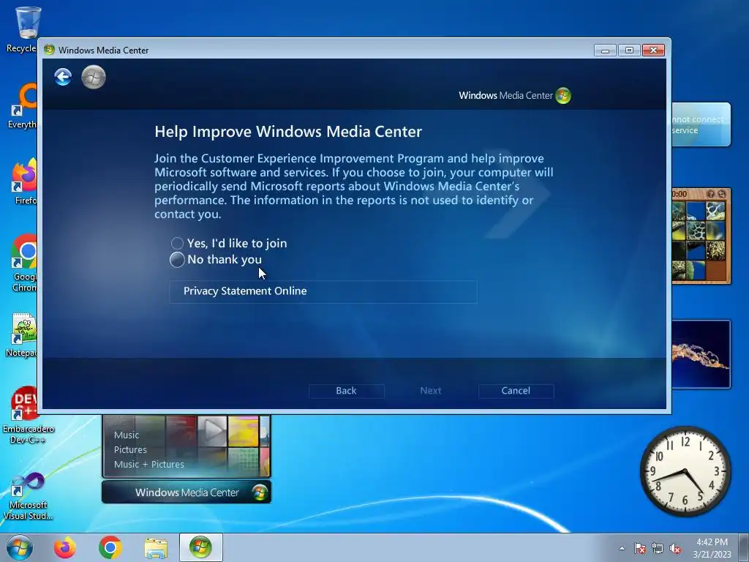Click the Windows Media Center gadget banner
Screen dimensions: 749x562
tap(187, 492)
